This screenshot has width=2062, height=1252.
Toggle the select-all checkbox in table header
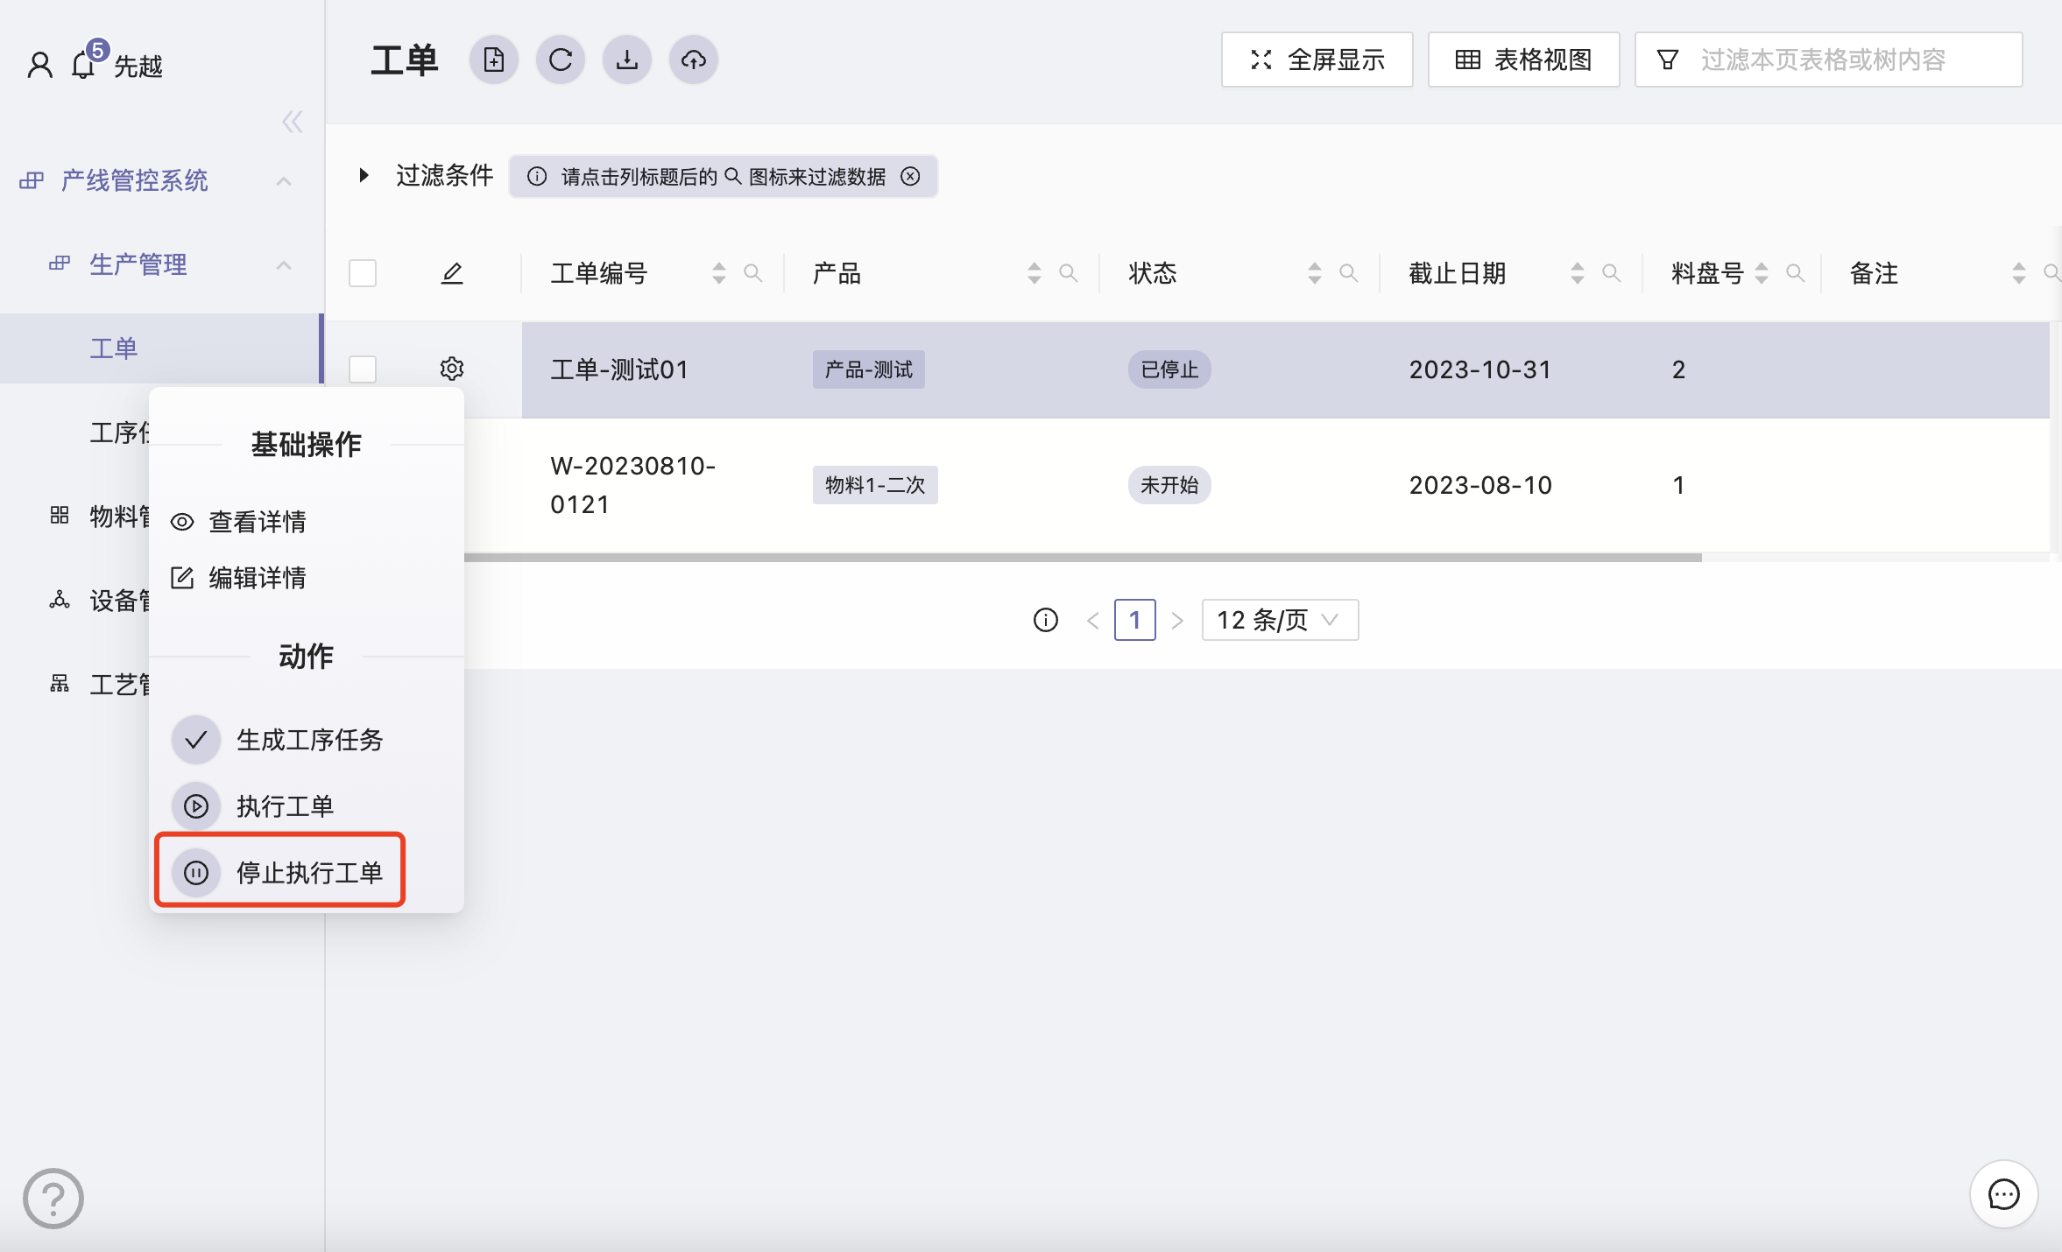pos(363,273)
